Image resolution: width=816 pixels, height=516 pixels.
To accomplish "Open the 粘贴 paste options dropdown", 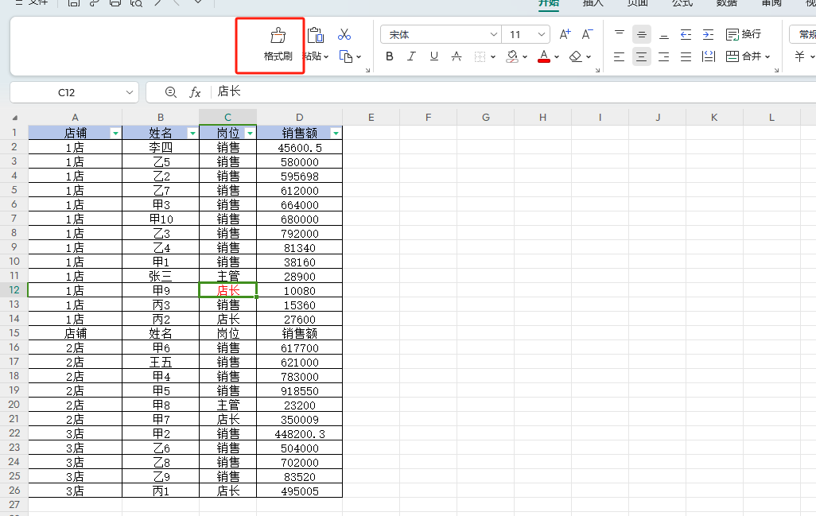I will point(326,56).
